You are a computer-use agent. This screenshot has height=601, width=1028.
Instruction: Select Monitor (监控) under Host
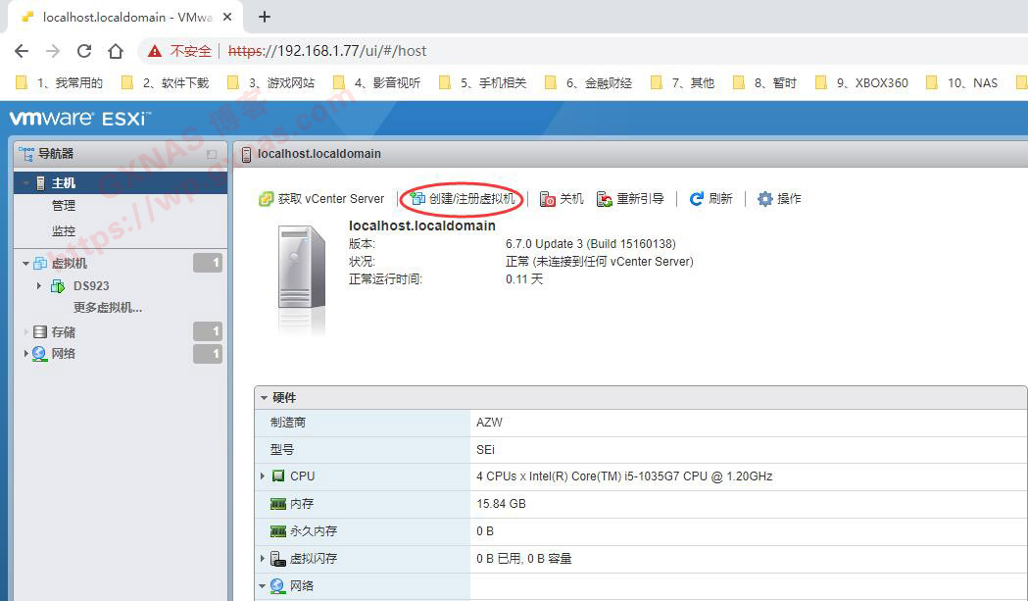[x=64, y=231]
